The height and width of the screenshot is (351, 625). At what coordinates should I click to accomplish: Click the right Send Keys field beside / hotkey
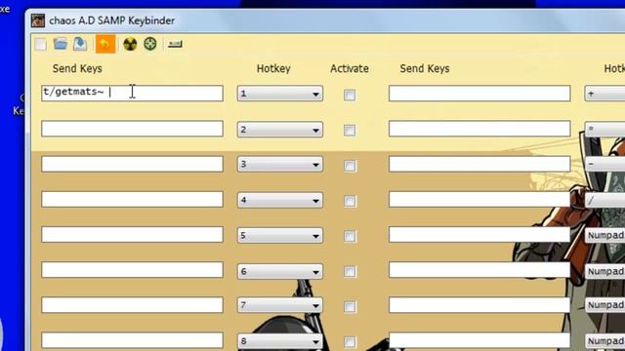479,199
